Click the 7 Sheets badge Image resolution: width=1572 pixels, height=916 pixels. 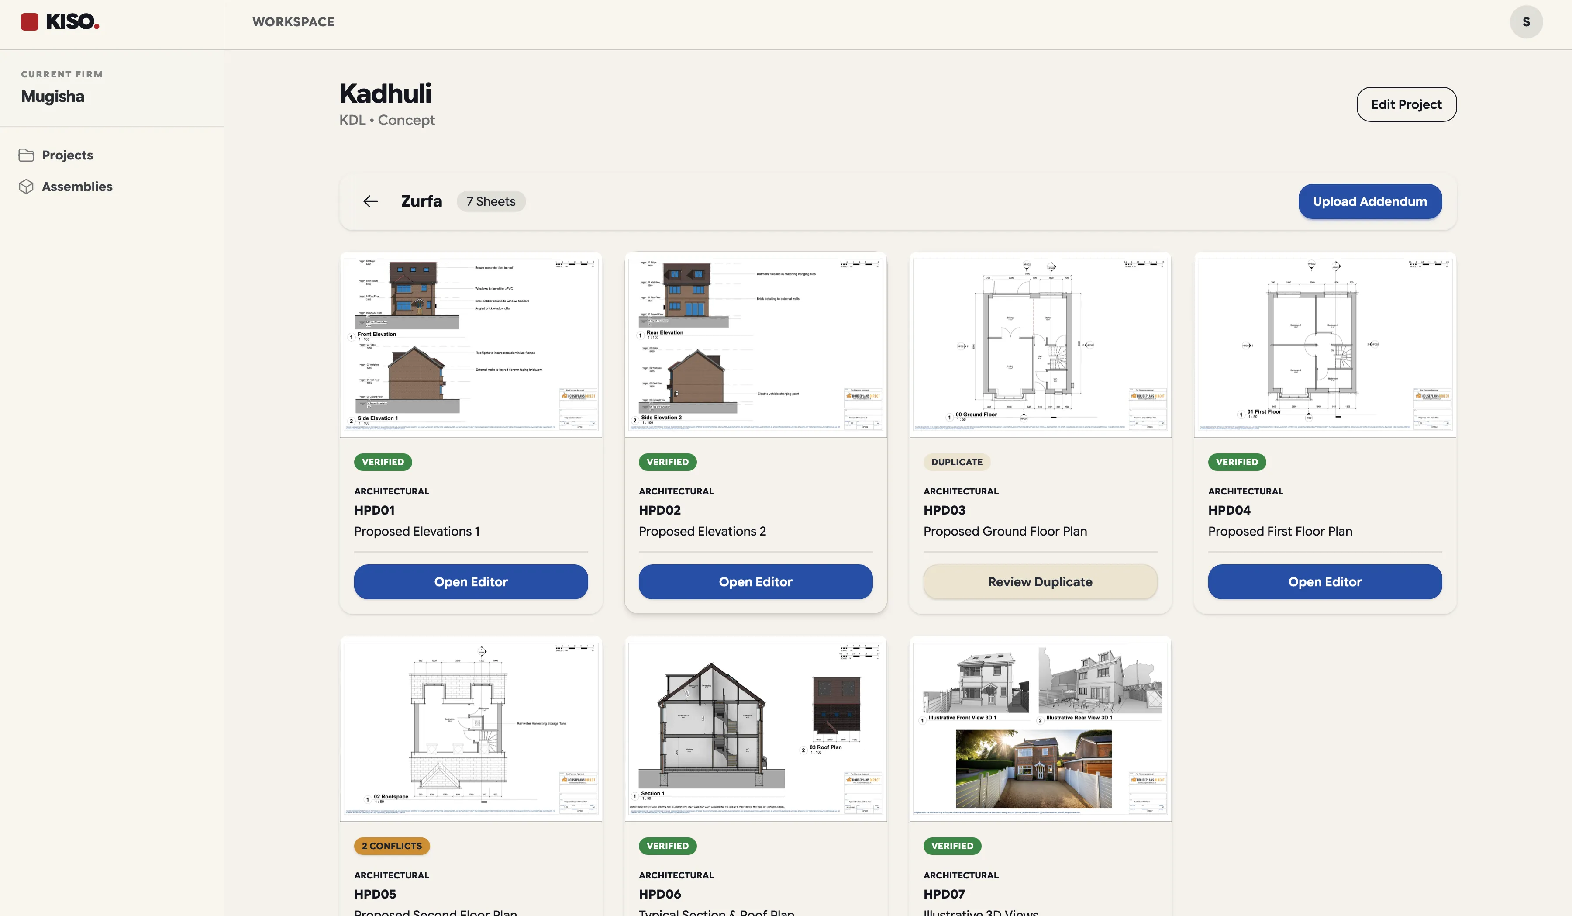point(491,201)
